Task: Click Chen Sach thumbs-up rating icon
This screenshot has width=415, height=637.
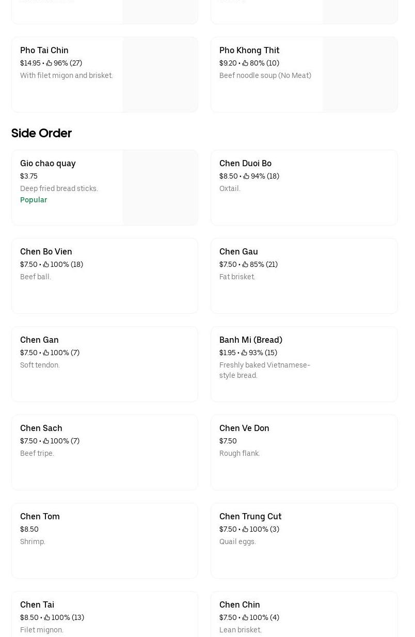Action: pos(46,441)
